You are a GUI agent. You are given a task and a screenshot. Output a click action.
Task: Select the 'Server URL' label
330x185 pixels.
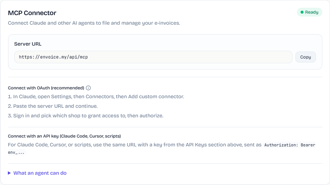[x=28, y=44]
